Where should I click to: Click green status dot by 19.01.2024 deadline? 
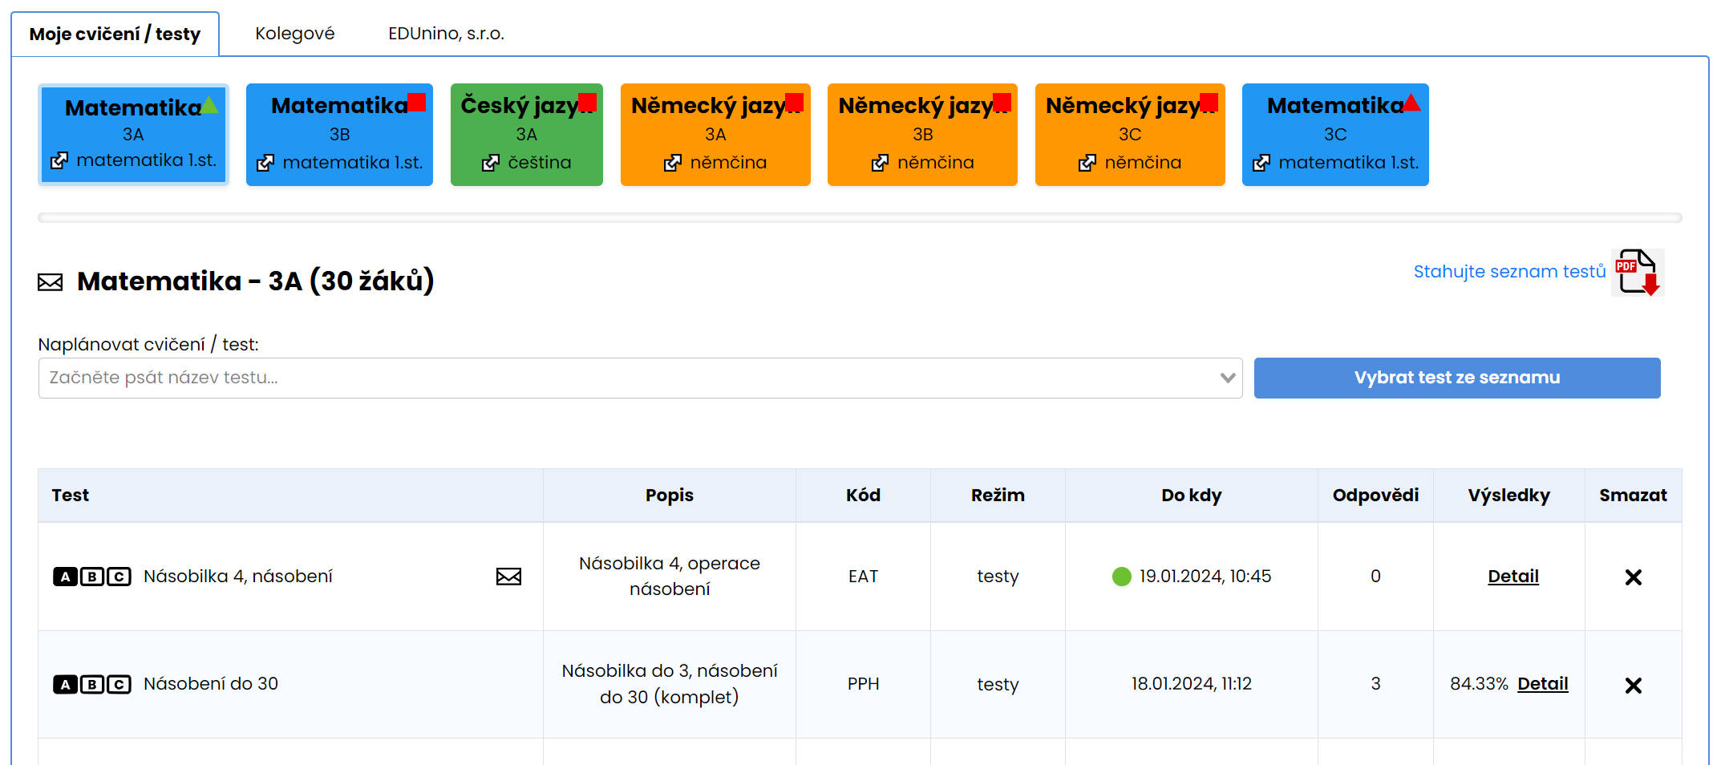coord(1122,577)
